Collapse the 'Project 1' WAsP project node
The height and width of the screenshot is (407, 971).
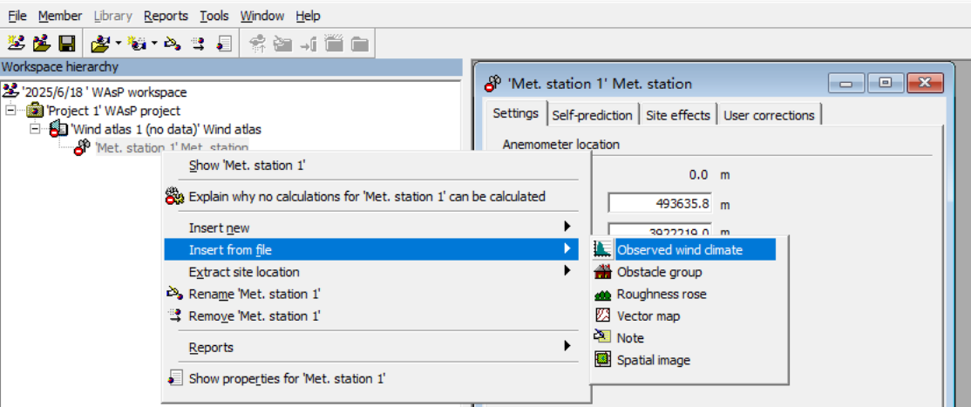coord(10,111)
